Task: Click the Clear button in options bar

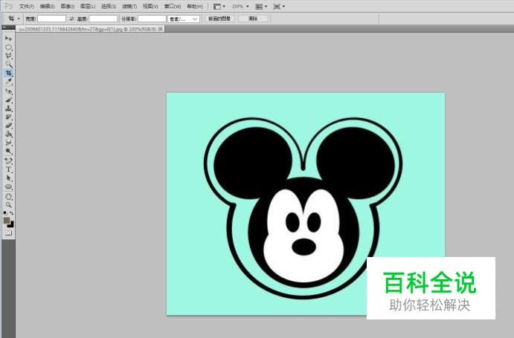Action: point(253,19)
